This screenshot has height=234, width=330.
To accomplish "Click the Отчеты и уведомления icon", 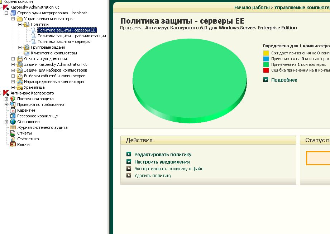I will click(20, 59).
